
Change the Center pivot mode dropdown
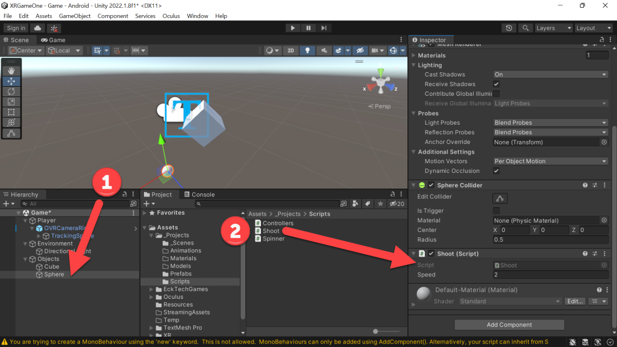[x=26, y=51]
